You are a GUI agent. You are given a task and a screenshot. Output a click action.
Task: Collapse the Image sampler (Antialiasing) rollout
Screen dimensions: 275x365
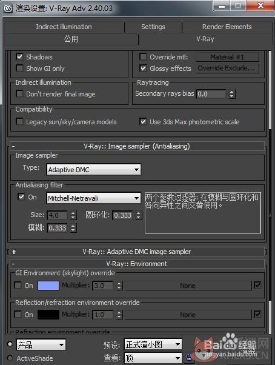(137, 146)
